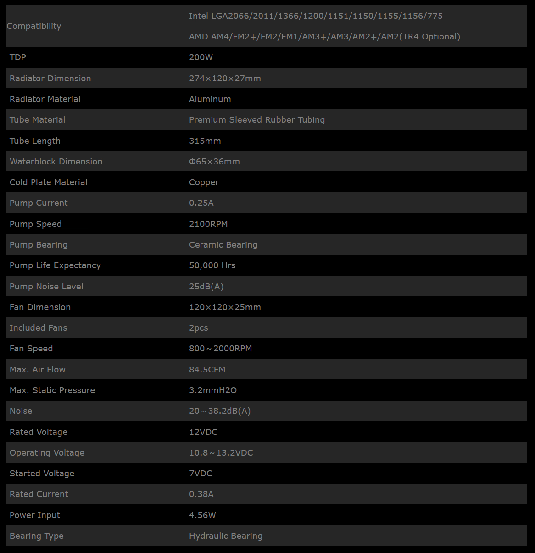Select the Intel LGA2066 socket list text
The height and width of the screenshot is (553, 535).
316,16
